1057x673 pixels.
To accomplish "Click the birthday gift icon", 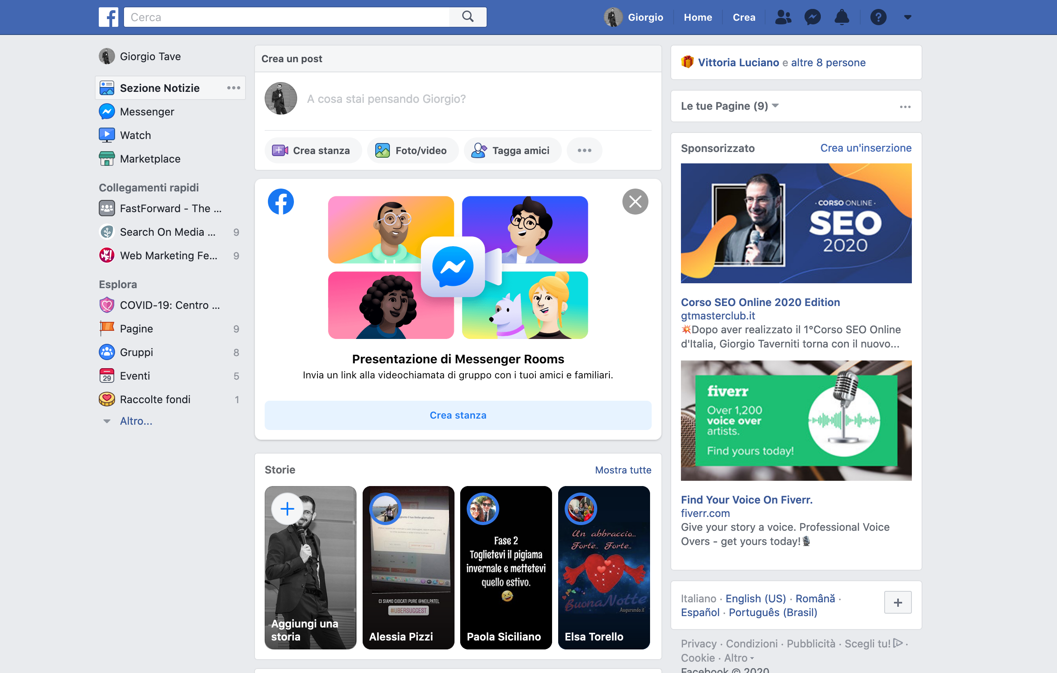I will (x=687, y=62).
